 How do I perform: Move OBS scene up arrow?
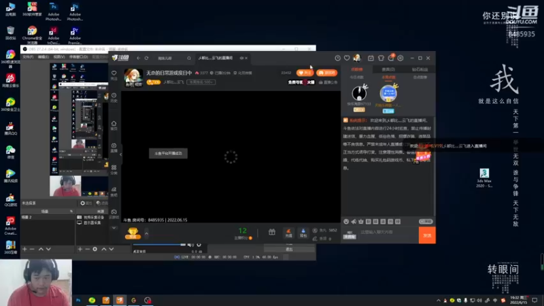41,249
